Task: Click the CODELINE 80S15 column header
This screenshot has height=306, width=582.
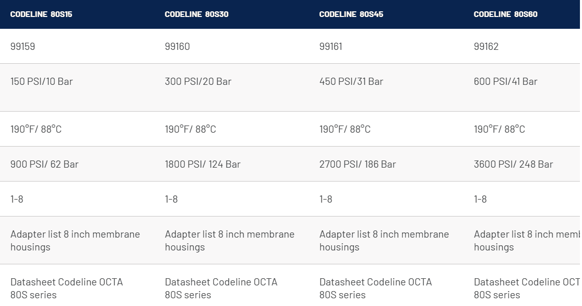Action: 41,14
